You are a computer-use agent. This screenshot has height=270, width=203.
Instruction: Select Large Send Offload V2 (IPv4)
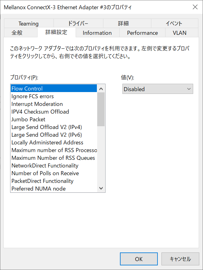[54, 127]
